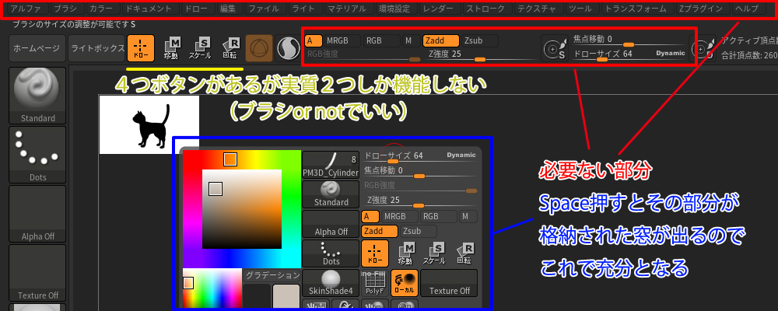Choose the Standard brush in the popup window
778x311 pixels.
click(331, 194)
